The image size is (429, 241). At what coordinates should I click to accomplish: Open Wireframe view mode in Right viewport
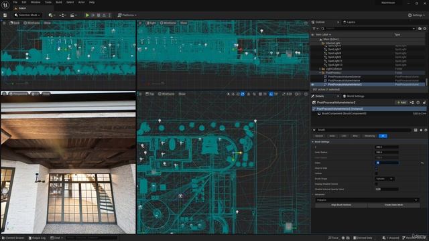[168, 23]
